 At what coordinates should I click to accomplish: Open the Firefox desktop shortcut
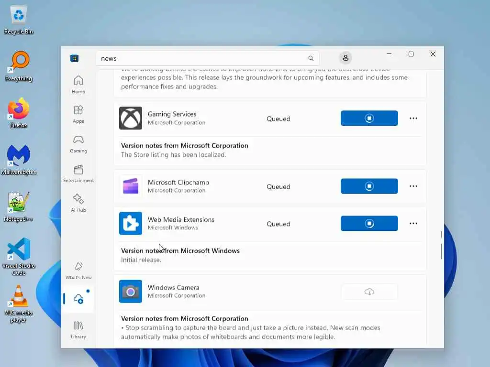click(19, 113)
